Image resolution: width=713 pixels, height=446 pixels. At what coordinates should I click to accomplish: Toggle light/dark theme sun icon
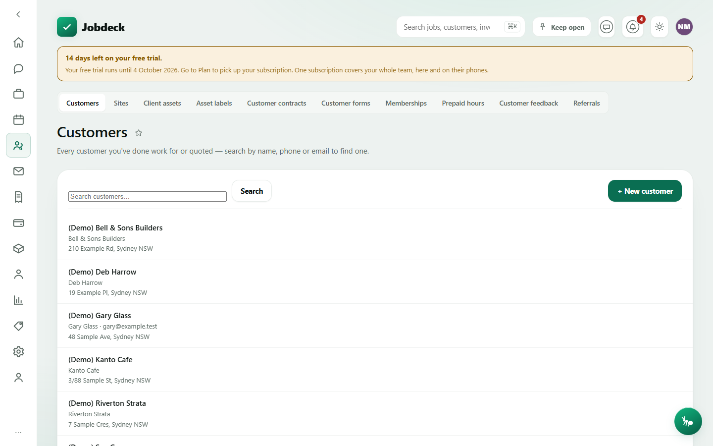coord(660,27)
